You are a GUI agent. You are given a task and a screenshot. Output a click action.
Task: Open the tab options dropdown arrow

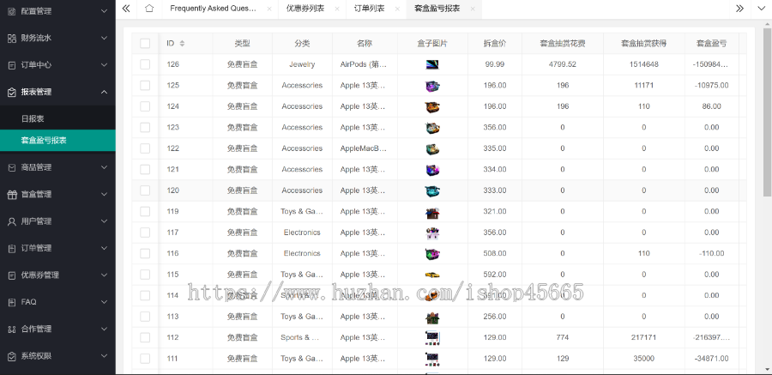pyautogui.click(x=760, y=9)
